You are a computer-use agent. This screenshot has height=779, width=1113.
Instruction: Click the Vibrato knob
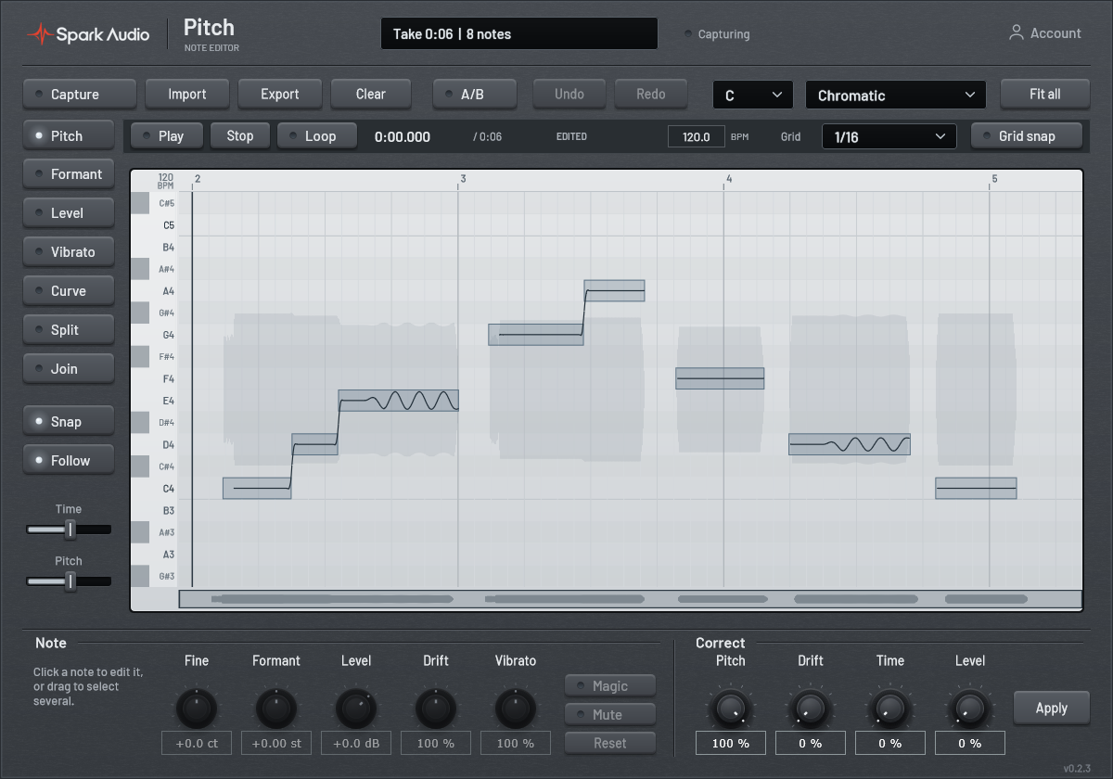tap(516, 709)
